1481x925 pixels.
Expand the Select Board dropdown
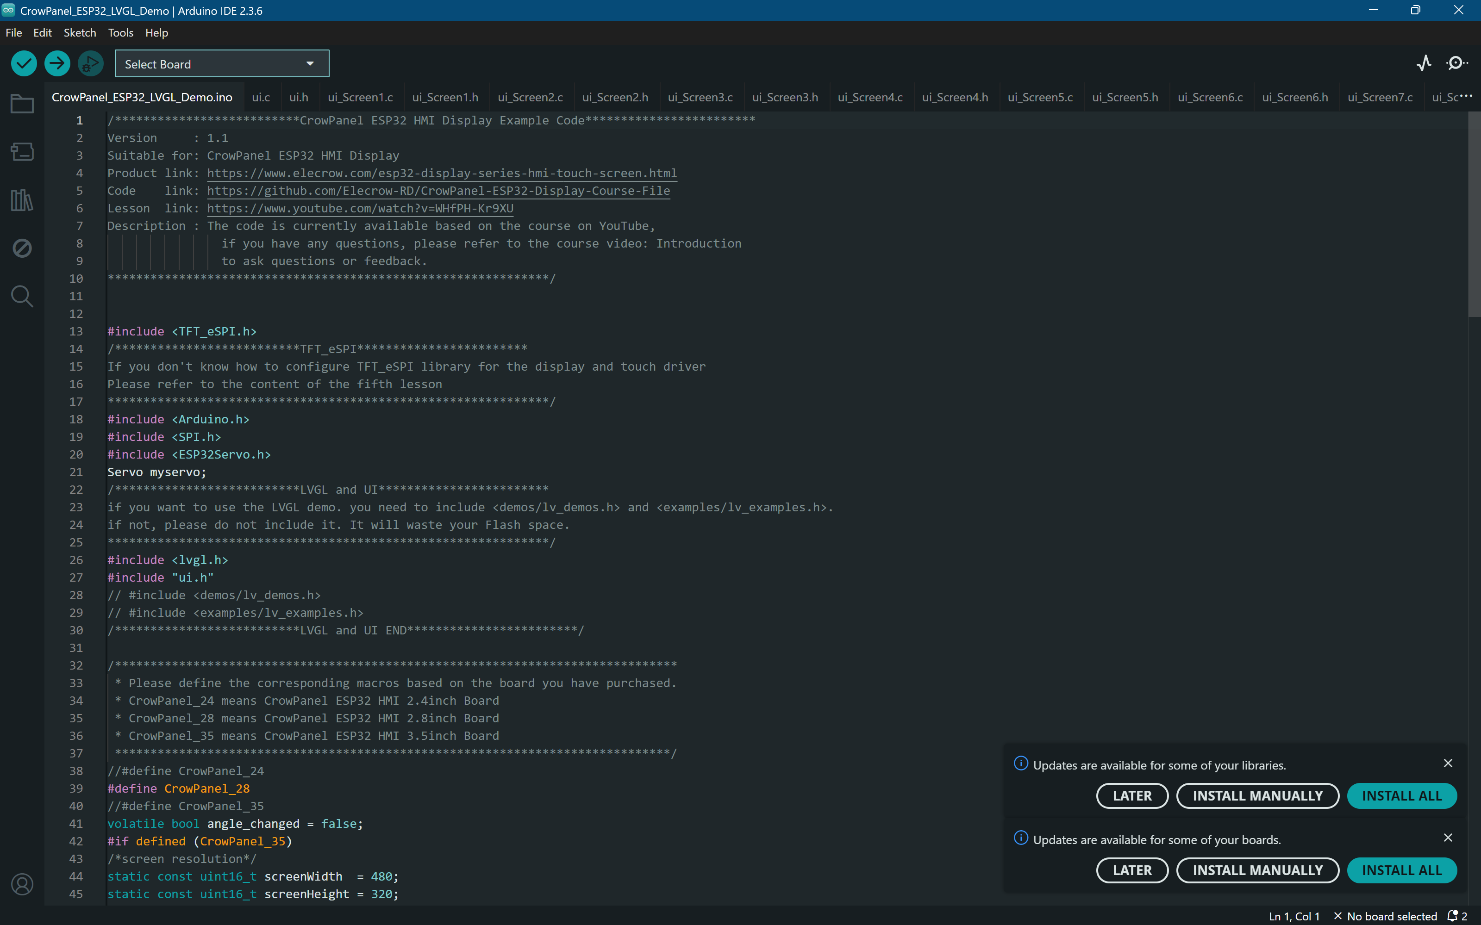(222, 63)
